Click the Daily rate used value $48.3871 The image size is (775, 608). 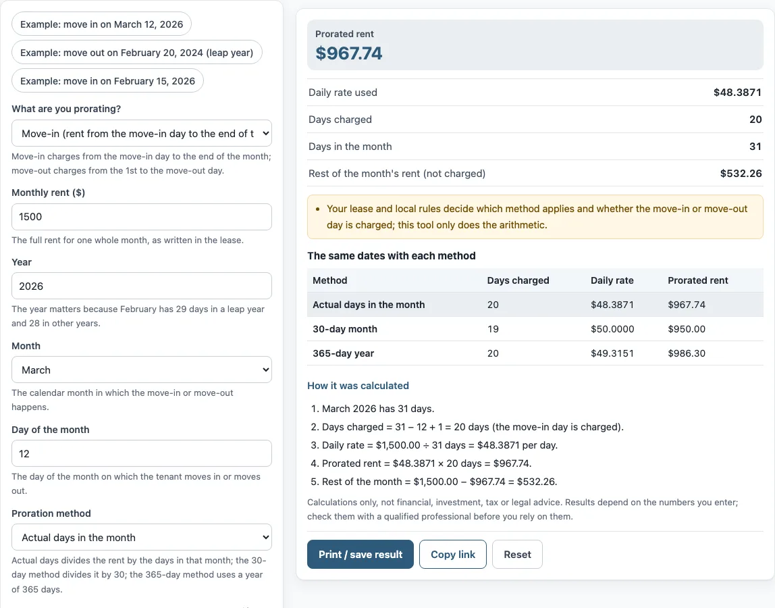[737, 93]
